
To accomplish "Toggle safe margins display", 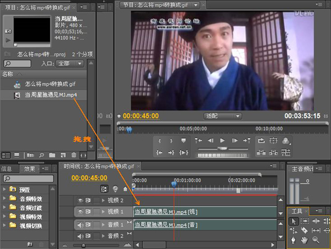I will point(274,141).
